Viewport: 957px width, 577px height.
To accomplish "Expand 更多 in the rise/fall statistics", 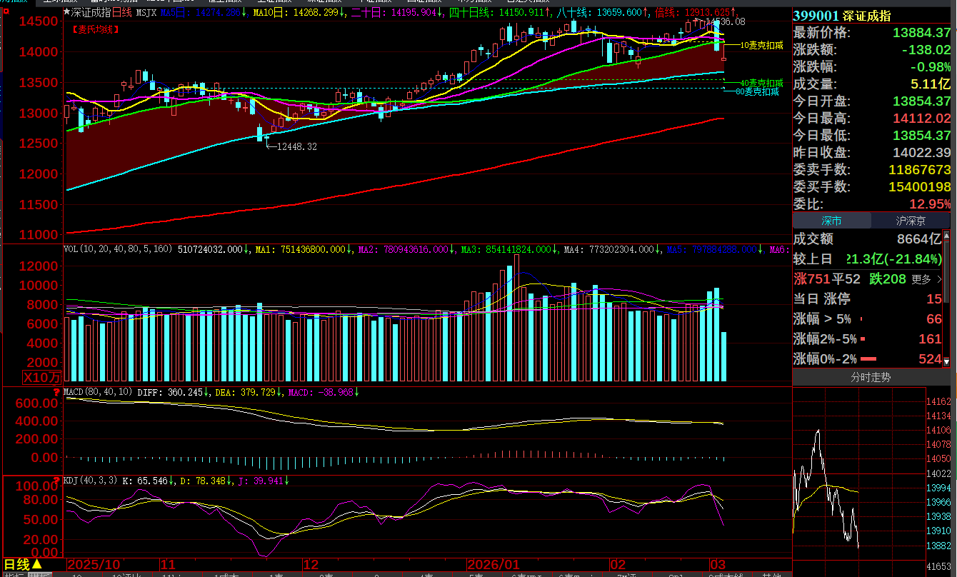I will click(925, 279).
